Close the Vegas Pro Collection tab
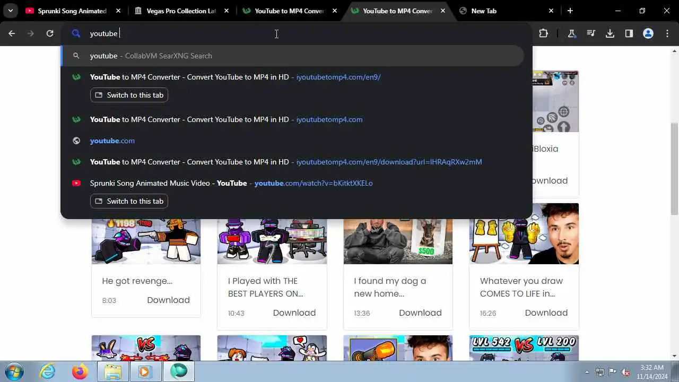This screenshot has width=679, height=382. click(x=227, y=11)
